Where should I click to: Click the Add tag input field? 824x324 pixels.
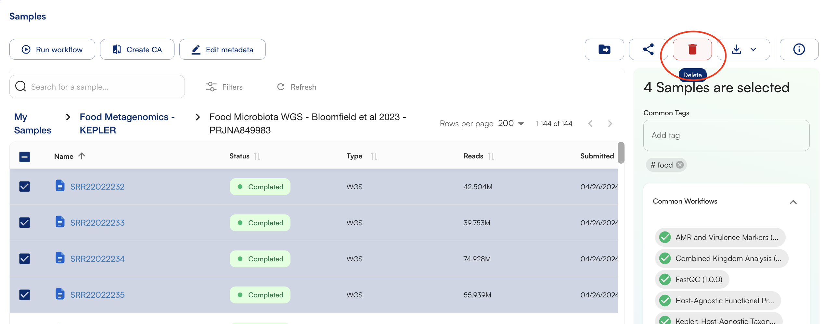coord(726,135)
